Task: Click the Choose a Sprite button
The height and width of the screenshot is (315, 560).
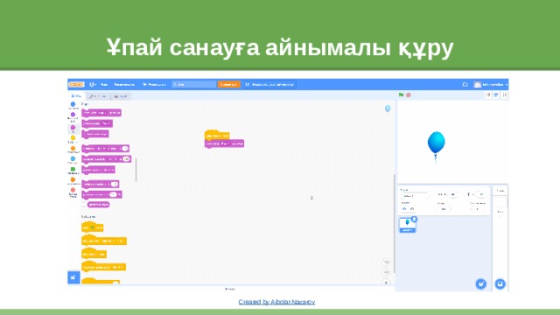Action: pos(480,283)
